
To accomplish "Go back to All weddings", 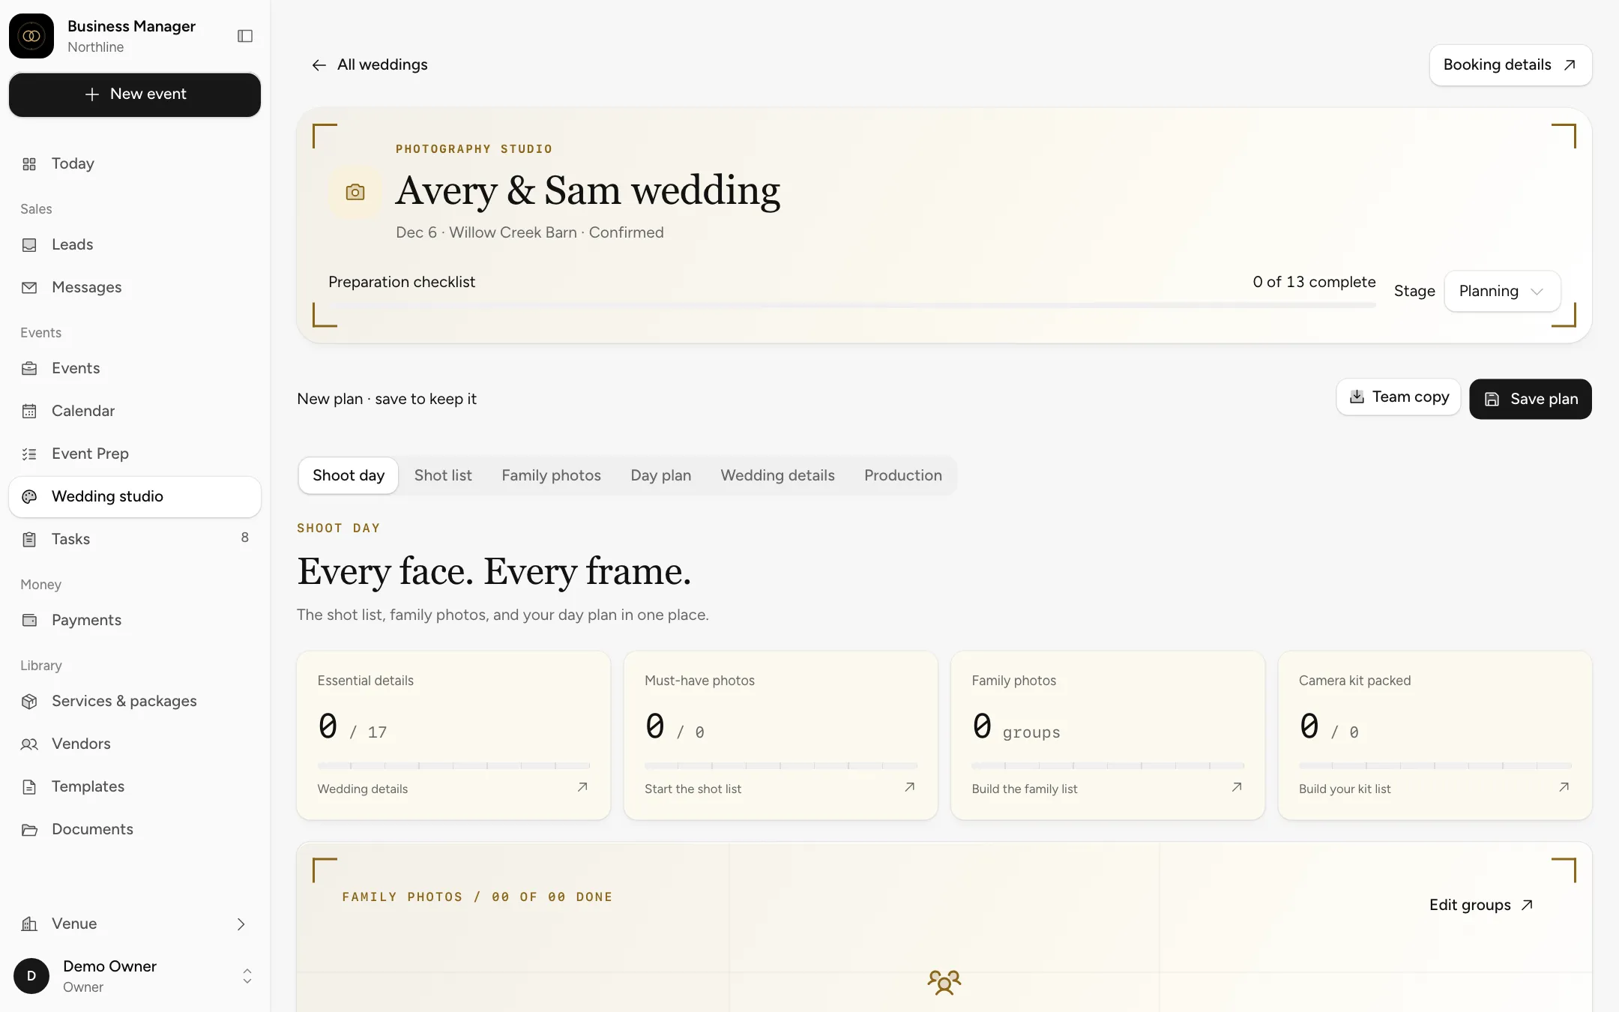I will point(370,64).
